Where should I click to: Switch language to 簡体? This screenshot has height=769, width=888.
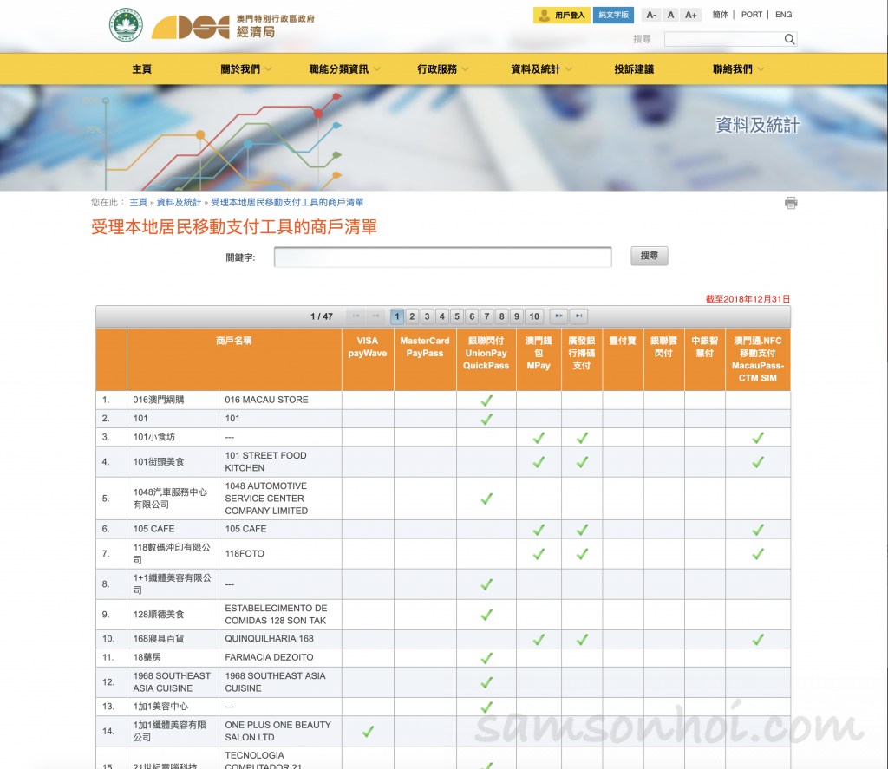(x=721, y=15)
